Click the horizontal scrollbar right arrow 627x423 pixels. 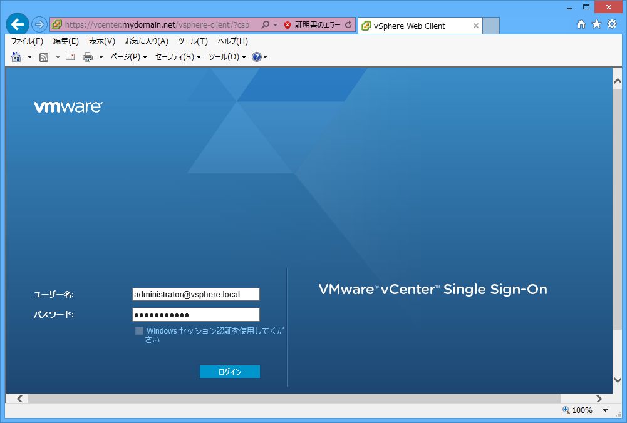tap(599, 399)
